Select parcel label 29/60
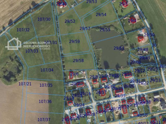The width and height of the screenshot is (166, 124). [135, 62]
